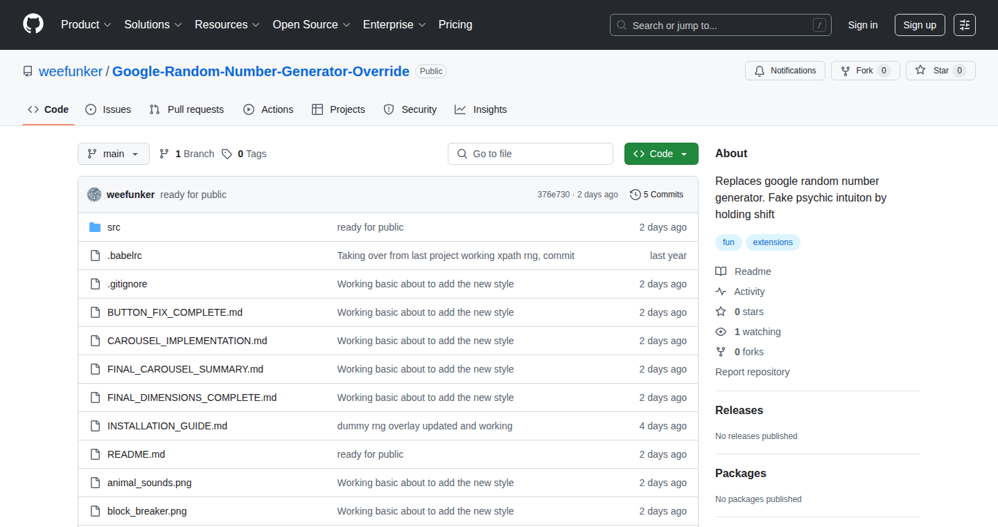Click the pulse icon beside Activity

pos(721,292)
